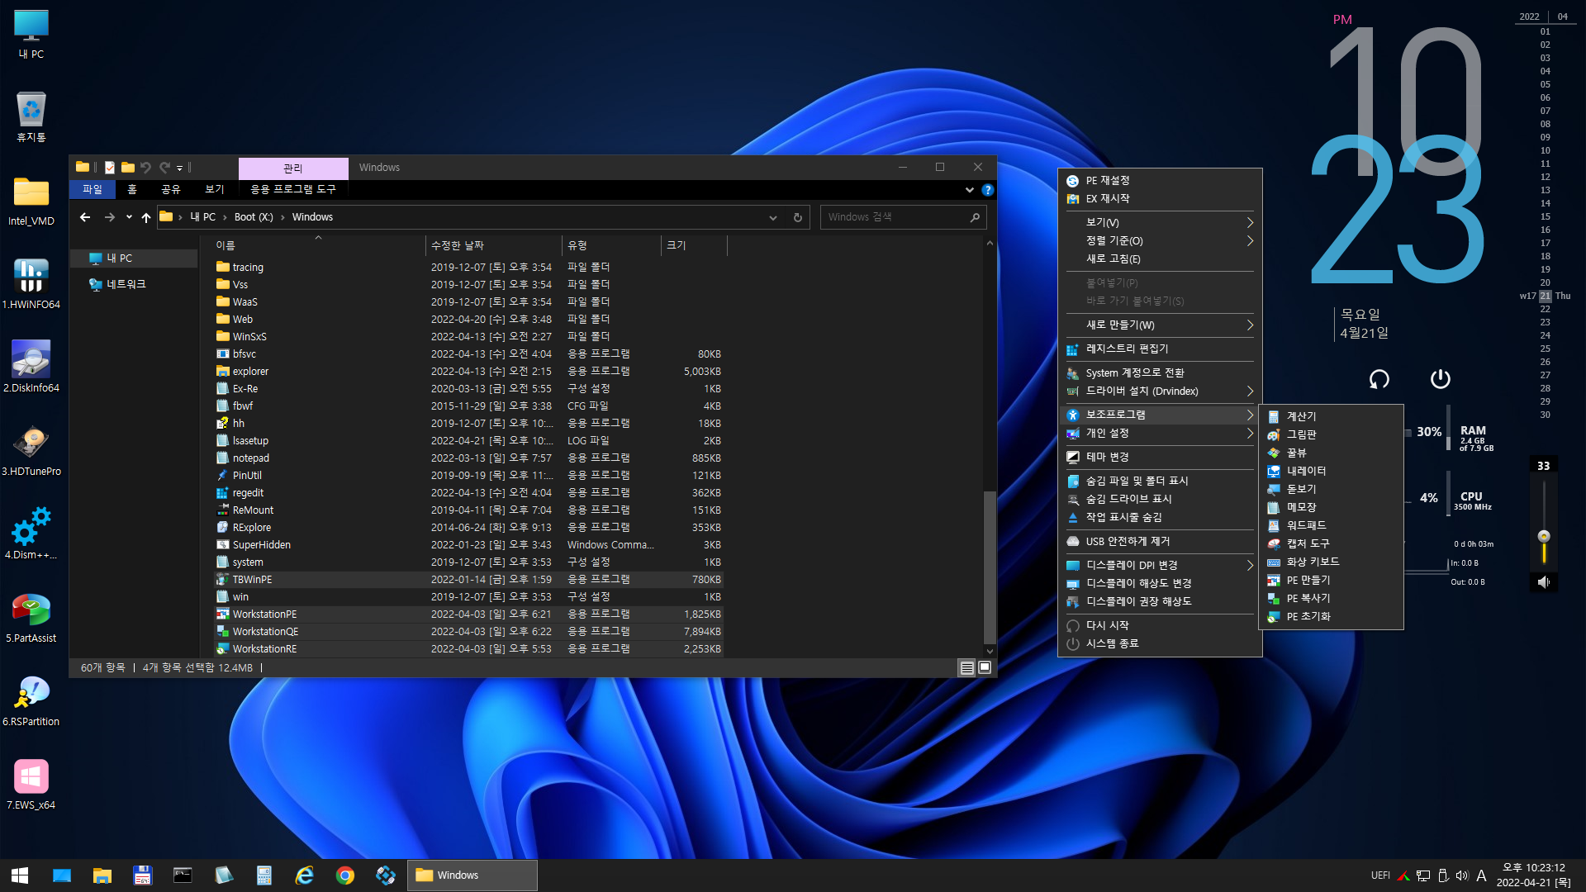Mute sound via the speaker widget icon
This screenshot has height=892, width=1586.
(1543, 582)
